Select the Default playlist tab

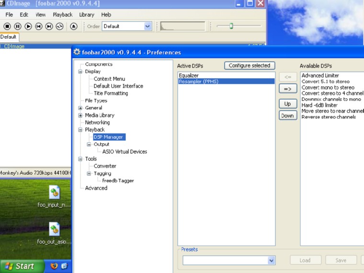coord(9,37)
